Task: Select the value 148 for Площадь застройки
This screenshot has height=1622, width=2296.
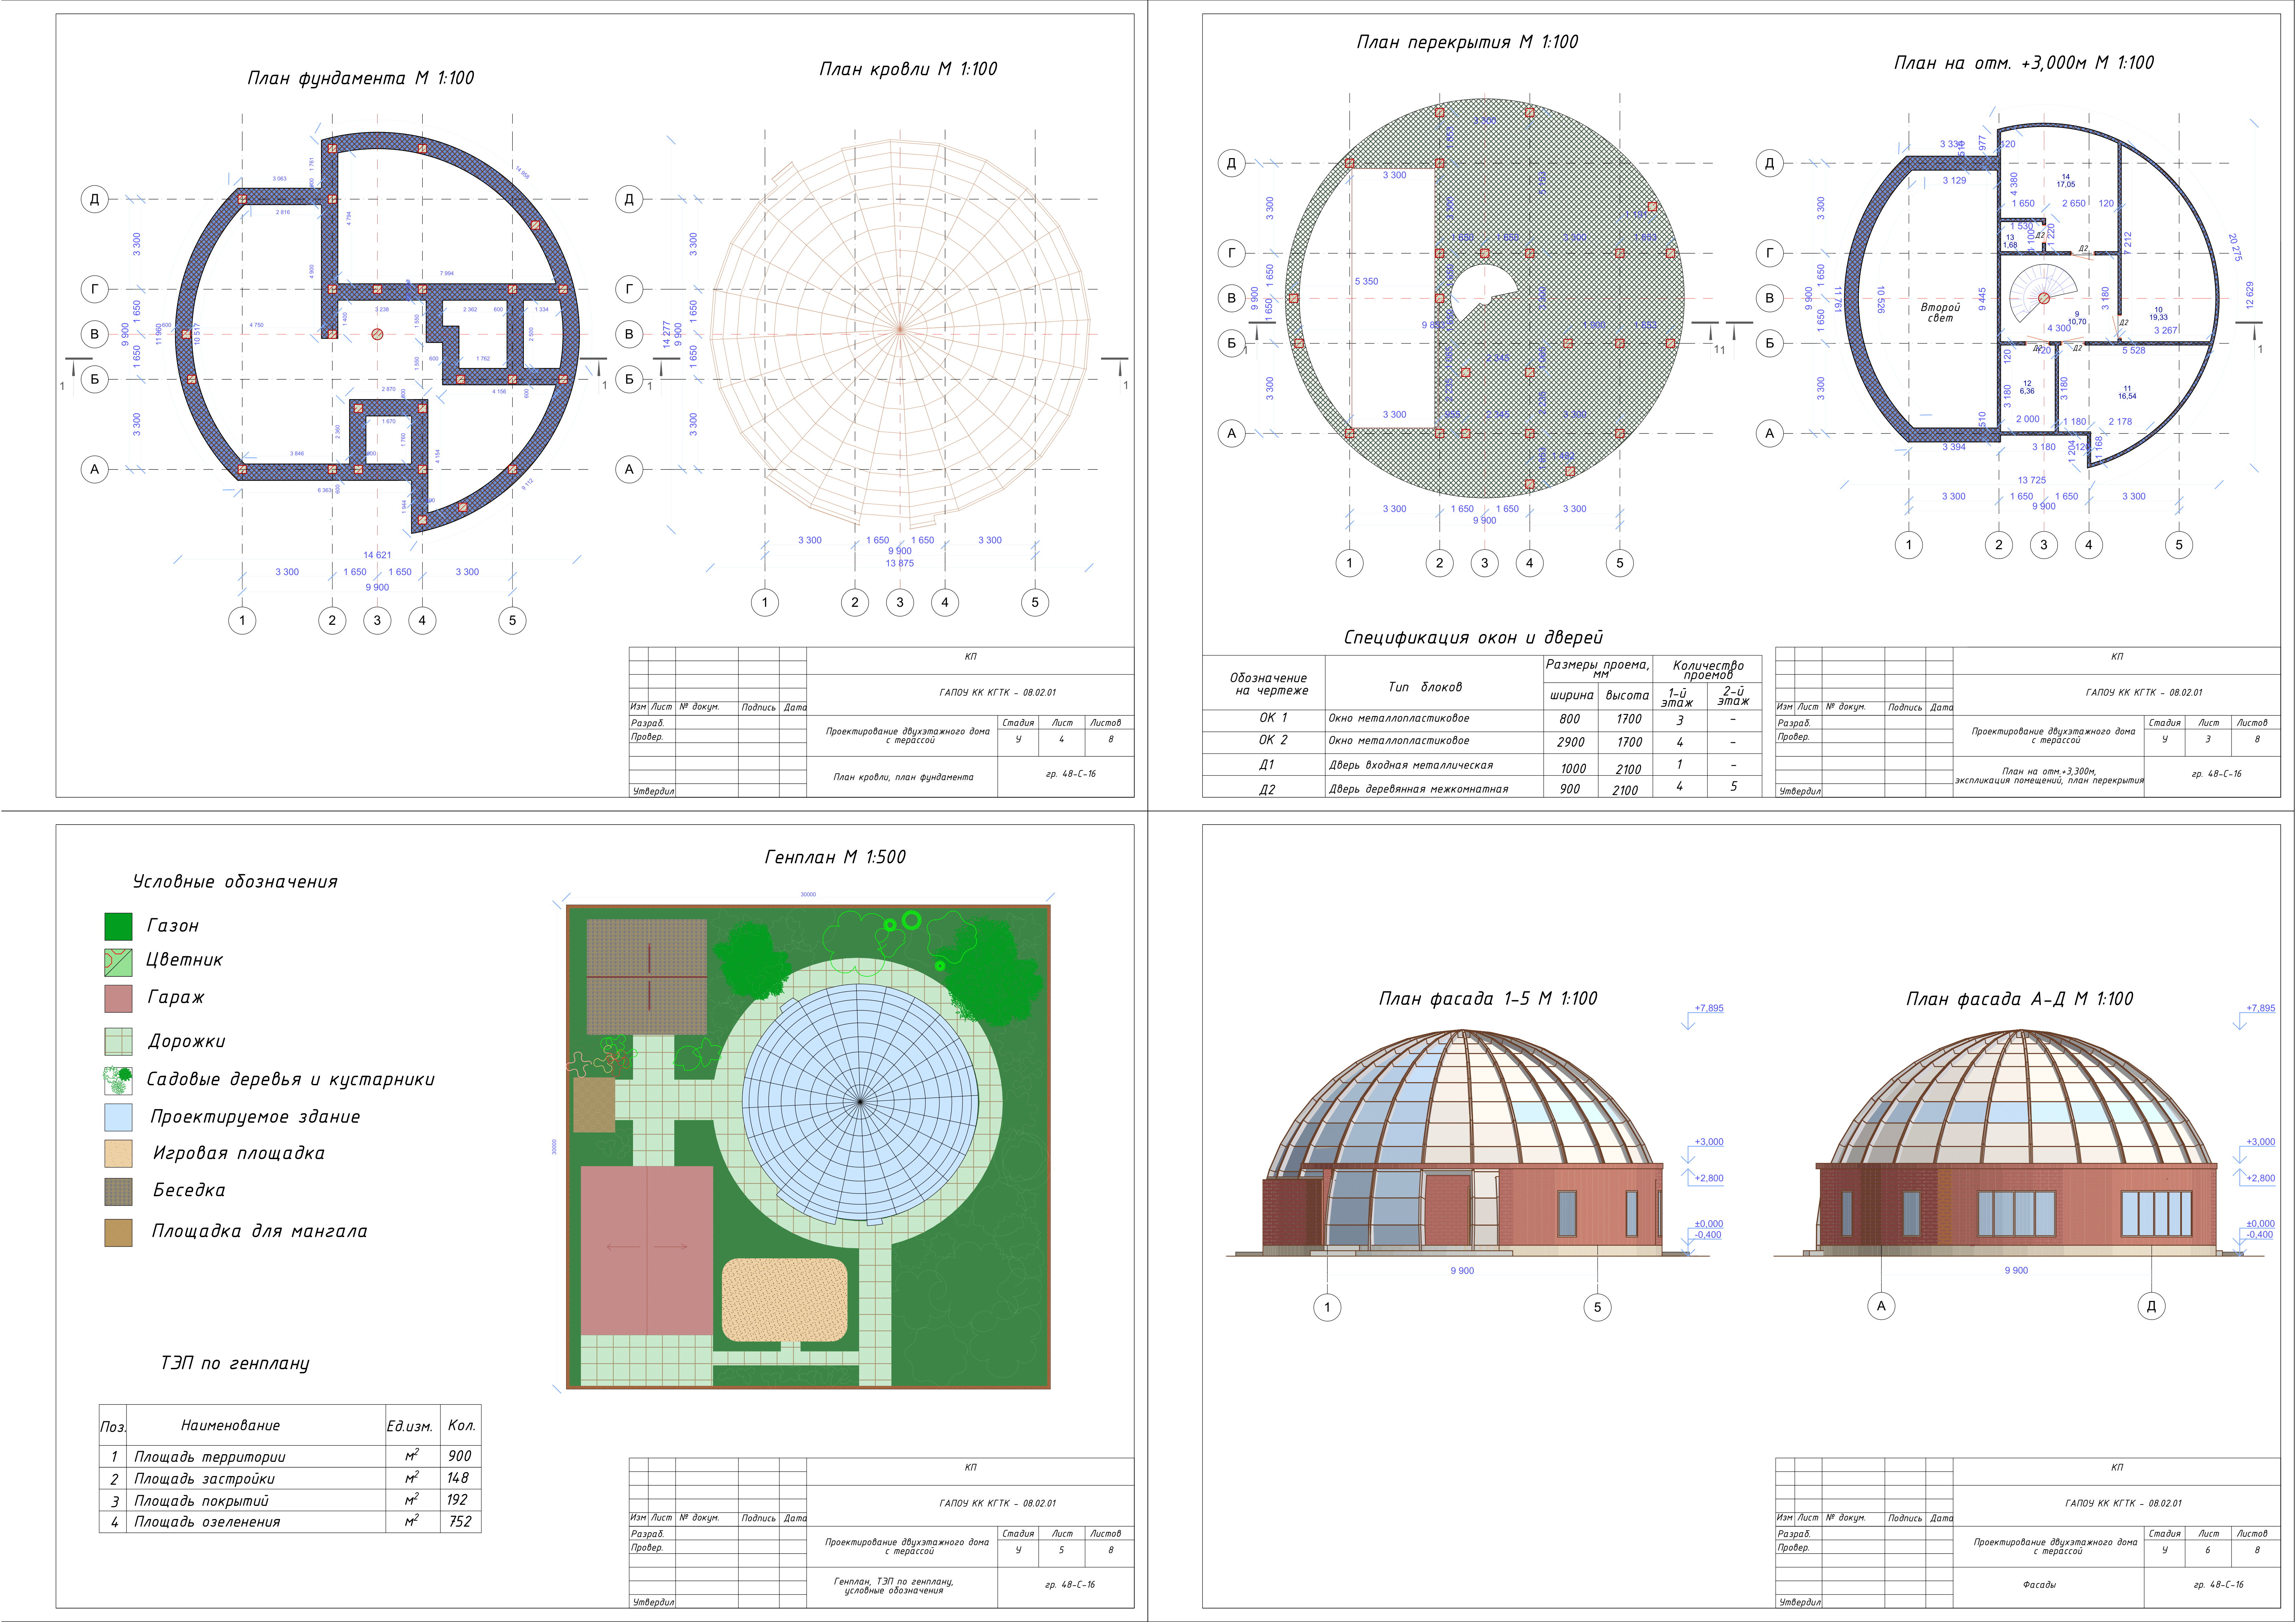Action: click(458, 1478)
